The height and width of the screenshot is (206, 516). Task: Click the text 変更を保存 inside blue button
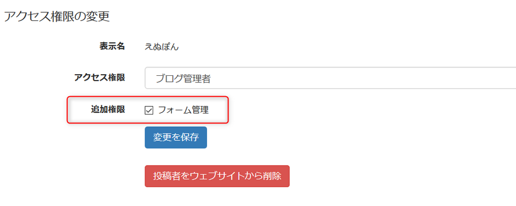point(176,137)
